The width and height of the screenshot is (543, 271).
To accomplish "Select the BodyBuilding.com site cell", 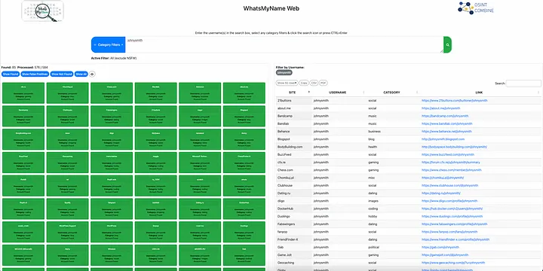I will tap(293, 147).
